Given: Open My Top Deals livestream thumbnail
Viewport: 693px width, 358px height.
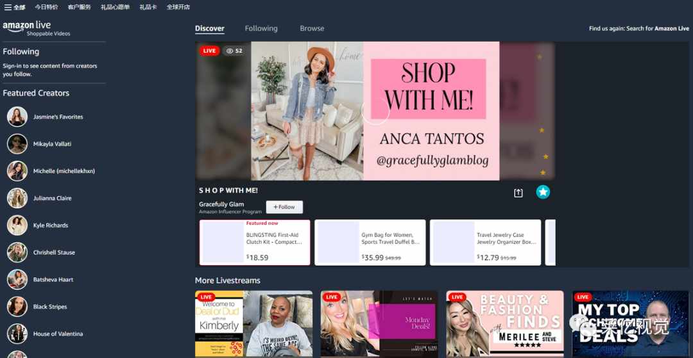Looking at the screenshot, I should pos(630,323).
